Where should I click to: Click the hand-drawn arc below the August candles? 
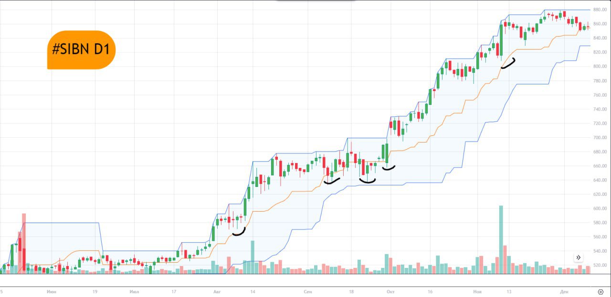click(239, 233)
